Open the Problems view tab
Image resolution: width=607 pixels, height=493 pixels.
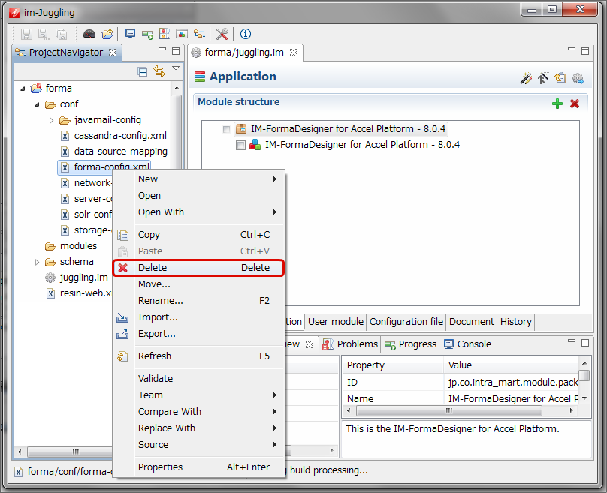click(x=350, y=344)
